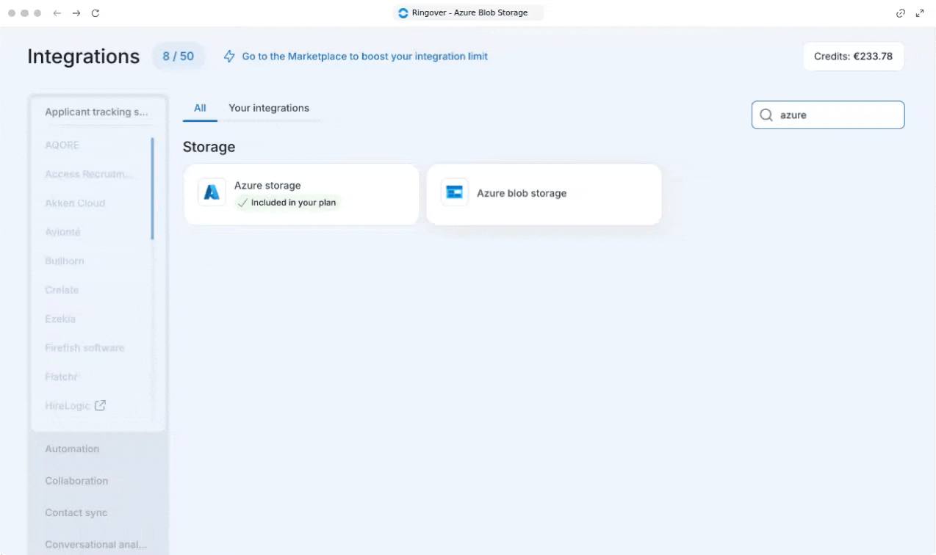This screenshot has width=936, height=555.
Task: Click the Included in your plan badge
Action: click(288, 203)
